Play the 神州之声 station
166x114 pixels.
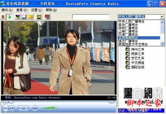coord(137,49)
